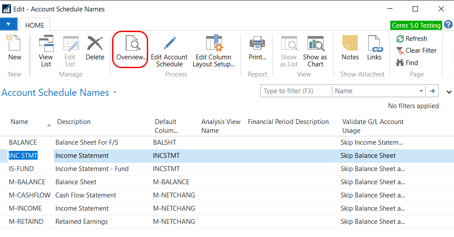Screen dimensions: 454x237
Task: Expand the Account Schedule Names title dropdown
Action: [115, 93]
